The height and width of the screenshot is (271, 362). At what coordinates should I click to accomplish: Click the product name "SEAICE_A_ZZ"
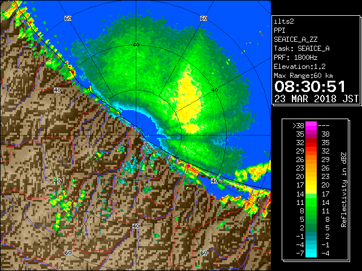coord(296,40)
